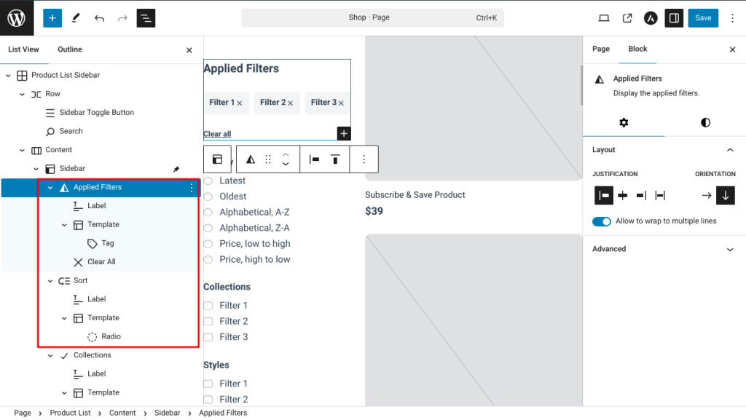The width and height of the screenshot is (746, 420).
Task: Collapse the Sort block in list view
Action: point(50,281)
